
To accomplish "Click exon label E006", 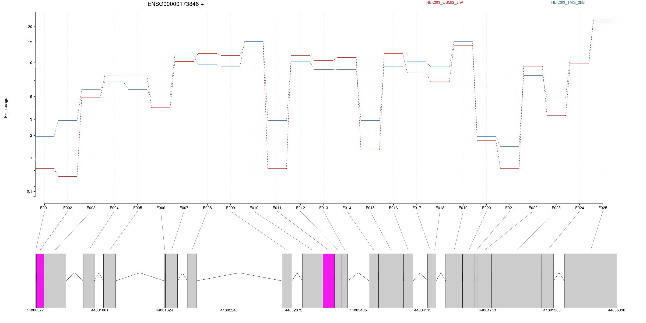I will point(161,208).
